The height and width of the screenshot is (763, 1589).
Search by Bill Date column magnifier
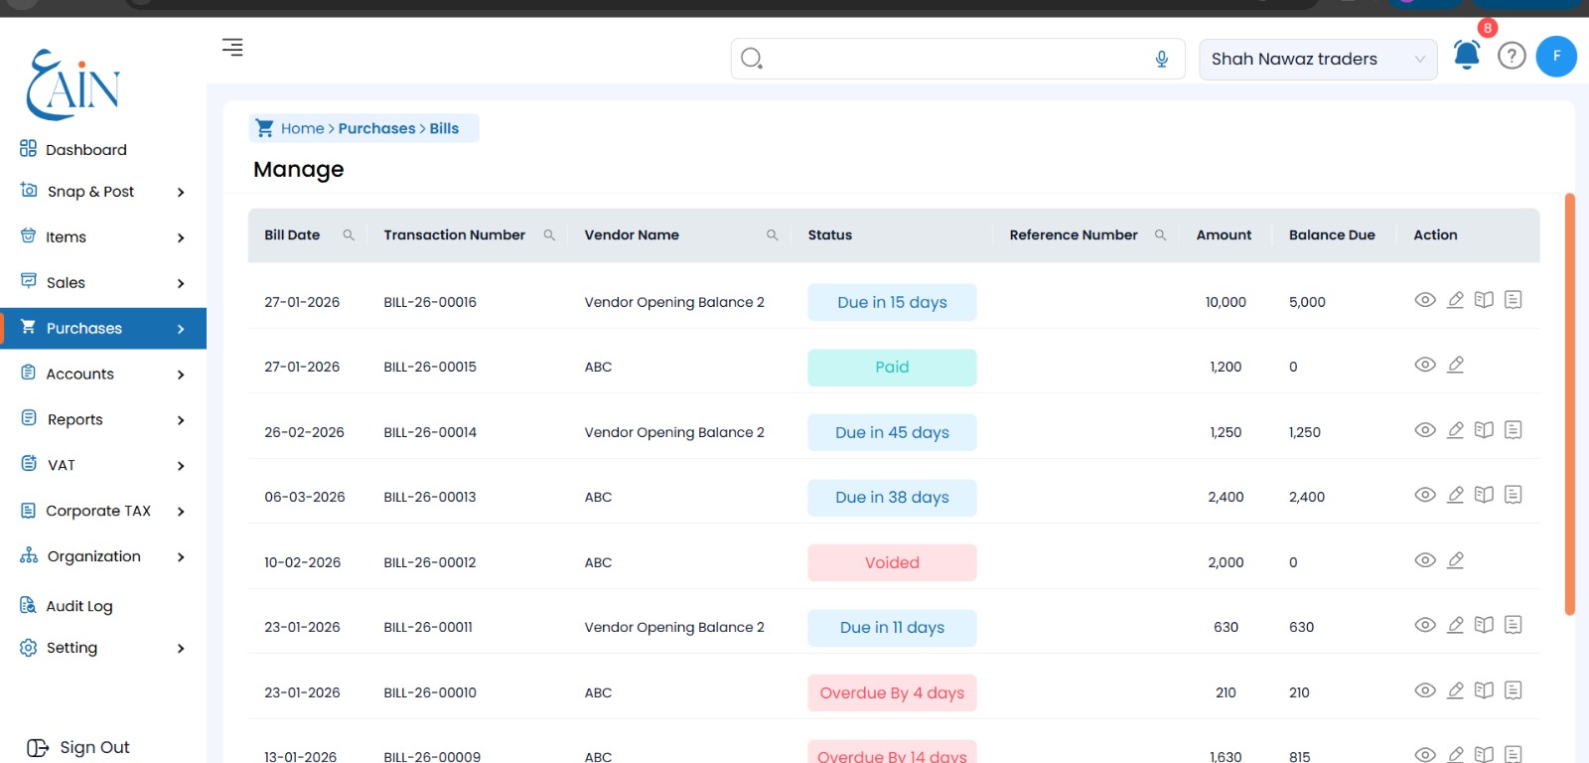349,235
